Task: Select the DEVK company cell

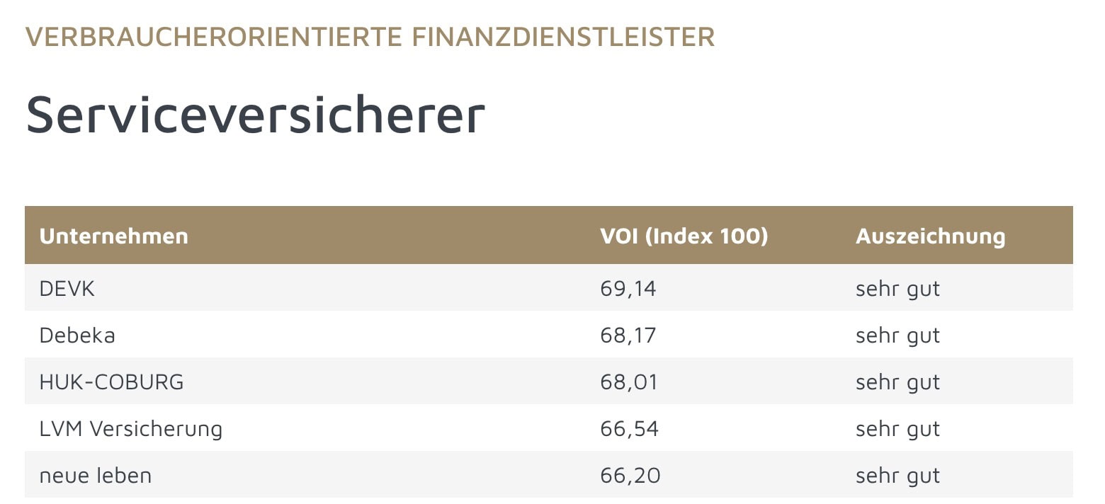Action: pyautogui.click(x=67, y=288)
